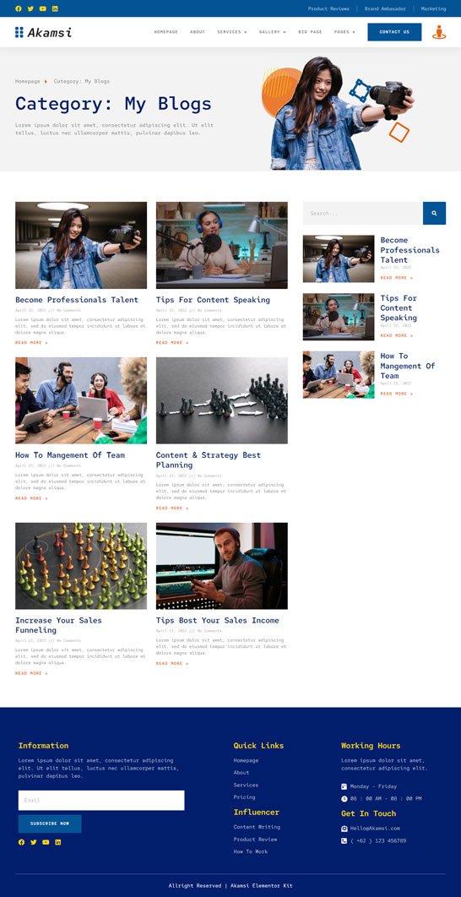The width and height of the screenshot is (461, 897).
Task: Focus the footer Email input field
Action: pyautogui.click(x=101, y=801)
